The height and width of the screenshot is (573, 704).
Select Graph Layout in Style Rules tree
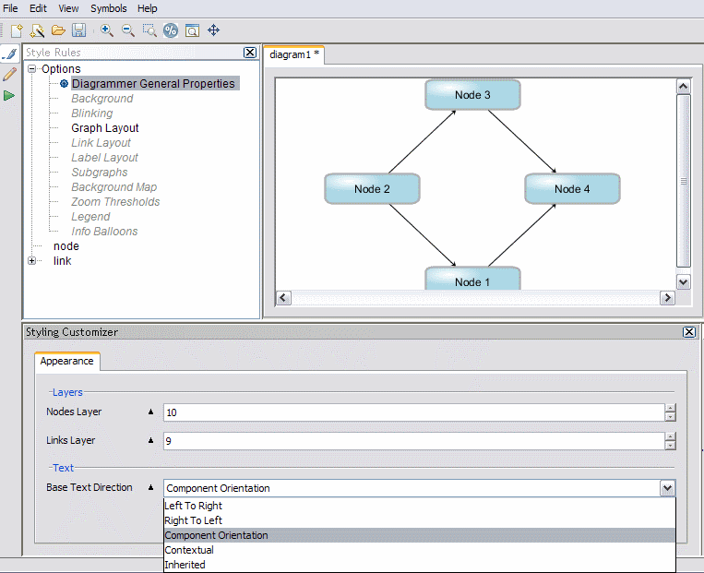(x=105, y=128)
